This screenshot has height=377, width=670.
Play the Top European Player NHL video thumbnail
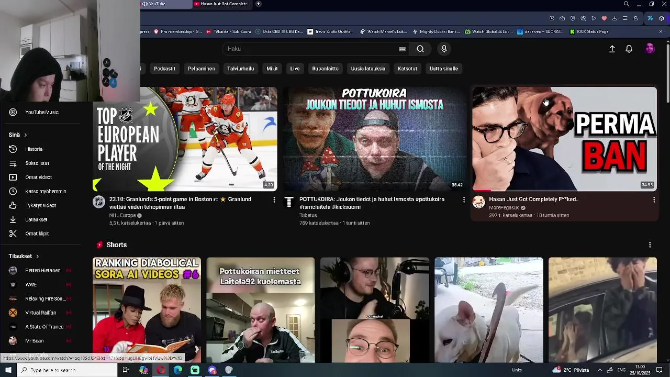click(x=185, y=139)
